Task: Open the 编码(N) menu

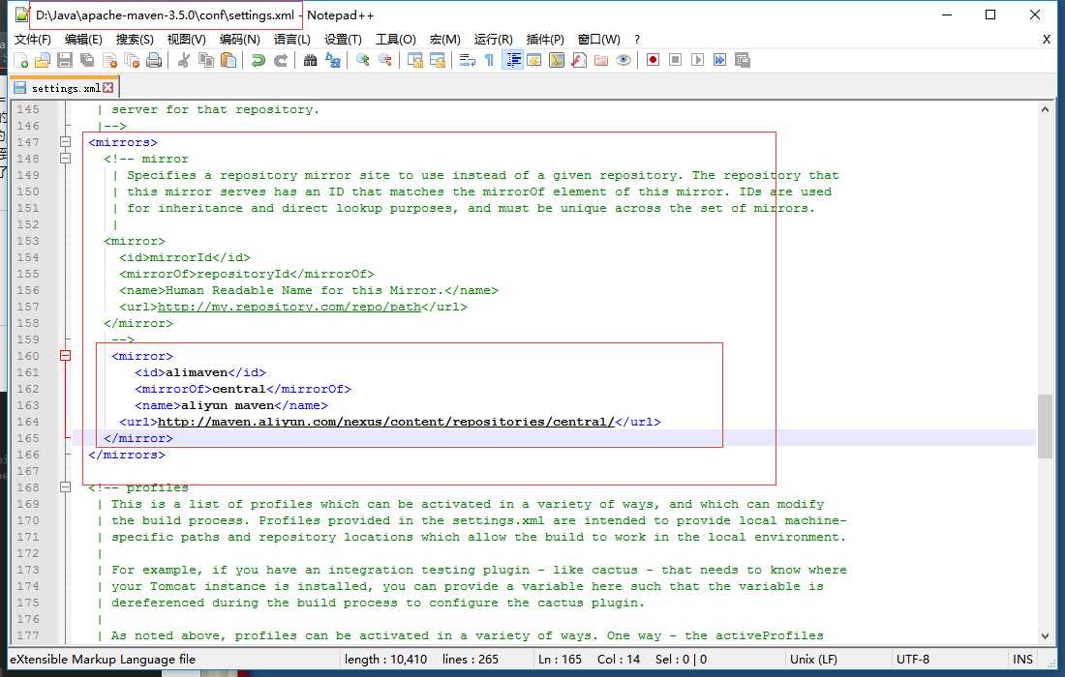Action: coord(240,40)
